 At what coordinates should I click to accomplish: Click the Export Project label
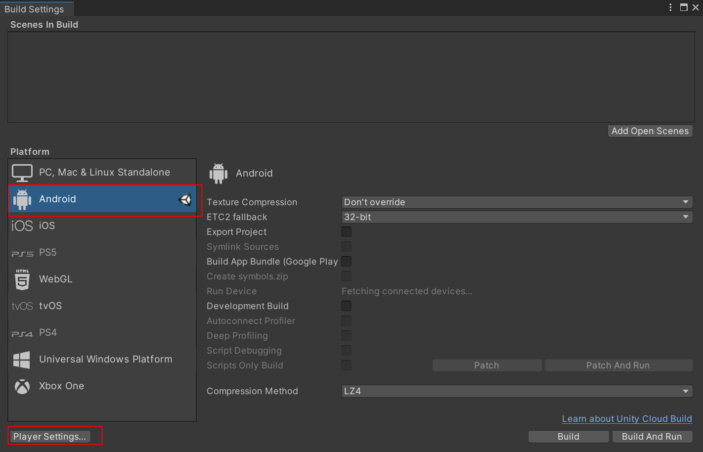[237, 232]
